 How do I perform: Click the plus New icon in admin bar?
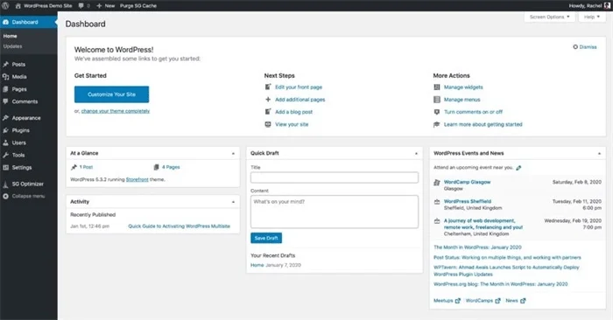coord(99,5)
